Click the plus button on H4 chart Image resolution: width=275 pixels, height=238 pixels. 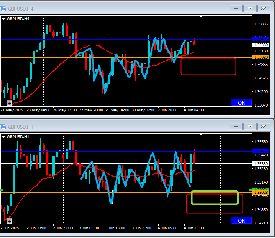(9, 103)
